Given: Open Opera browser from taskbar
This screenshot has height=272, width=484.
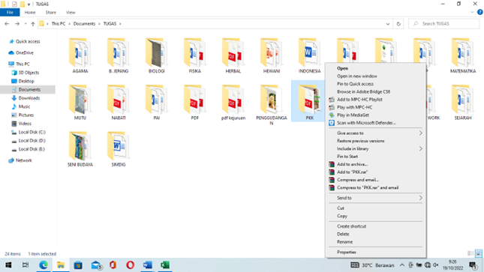Looking at the screenshot, I should pyautogui.click(x=131, y=265).
